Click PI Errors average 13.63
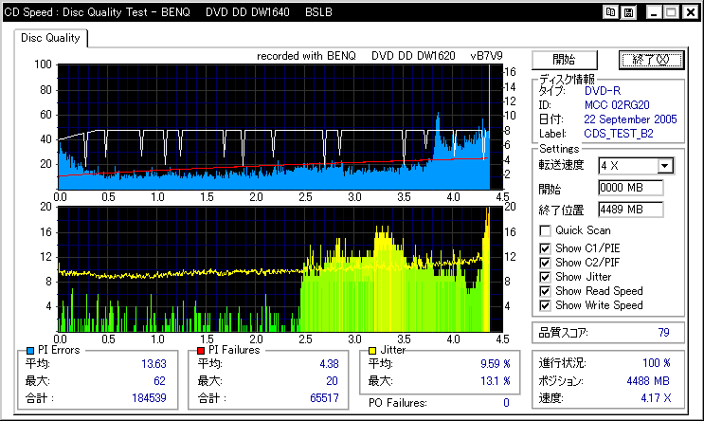 click(153, 364)
